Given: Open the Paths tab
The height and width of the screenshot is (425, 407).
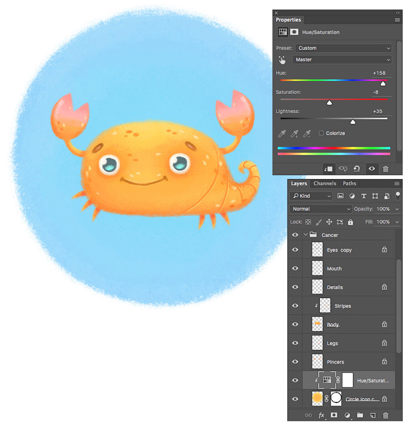Looking at the screenshot, I should (349, 183).
